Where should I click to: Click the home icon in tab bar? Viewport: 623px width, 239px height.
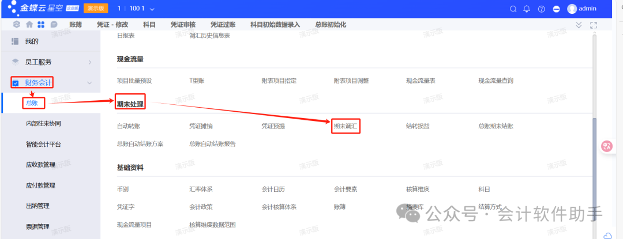point(29,25)
